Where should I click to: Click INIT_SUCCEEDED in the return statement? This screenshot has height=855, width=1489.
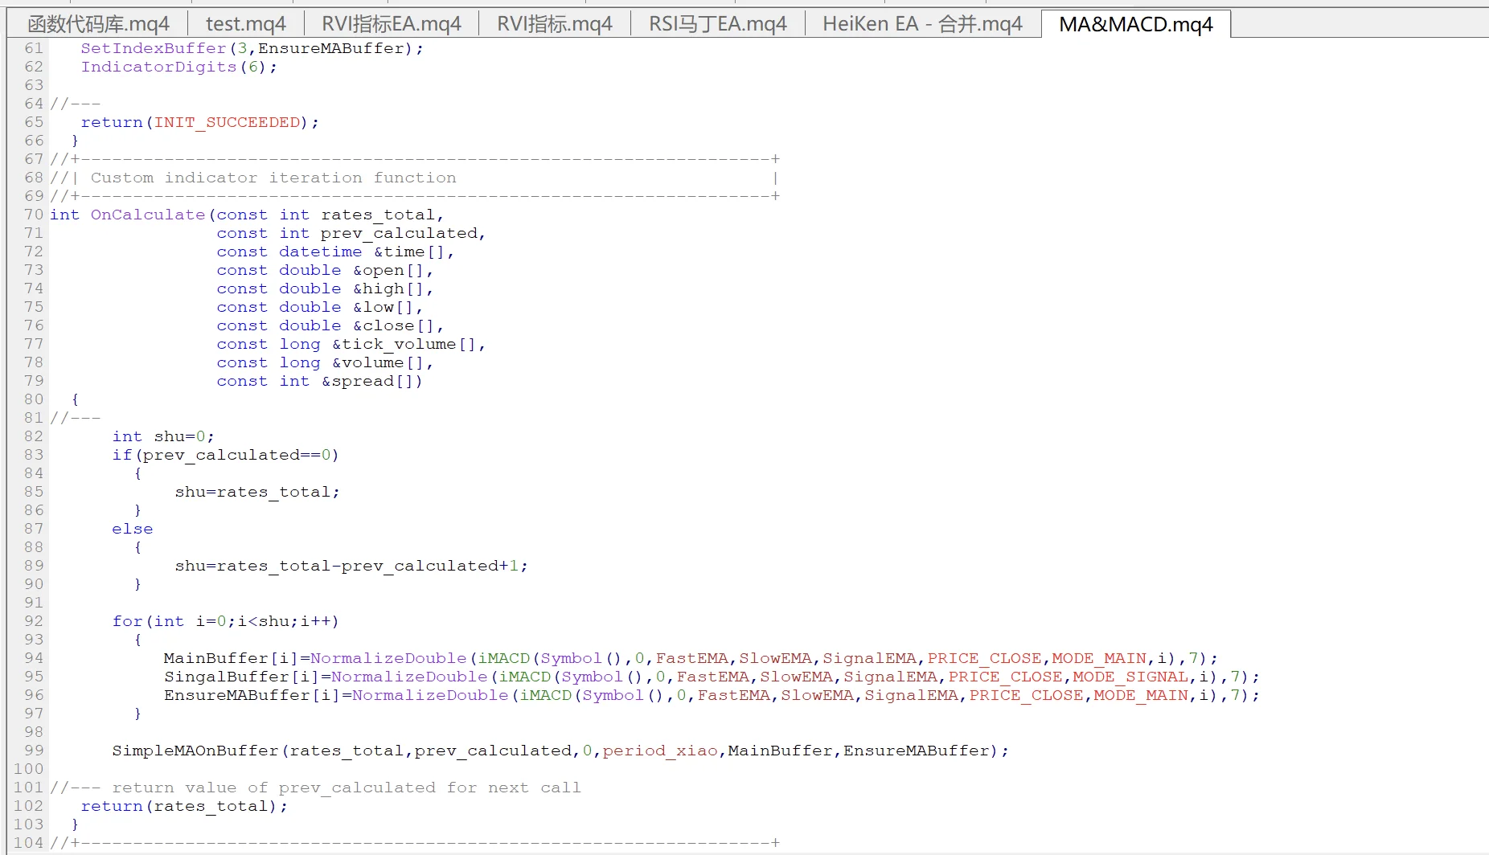click(x=227, y=122)
